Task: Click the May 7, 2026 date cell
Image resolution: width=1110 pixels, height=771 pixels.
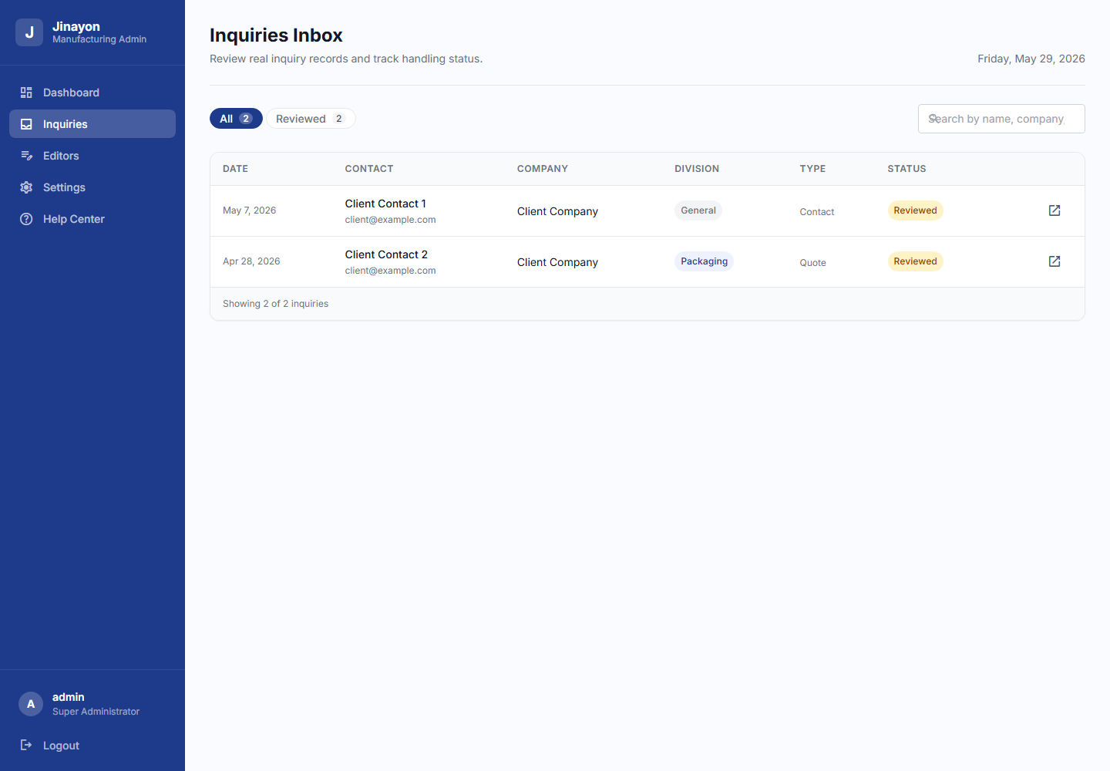Action: [249, 210]
